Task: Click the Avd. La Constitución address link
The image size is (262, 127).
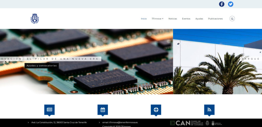Action: (x=59, y=122)
